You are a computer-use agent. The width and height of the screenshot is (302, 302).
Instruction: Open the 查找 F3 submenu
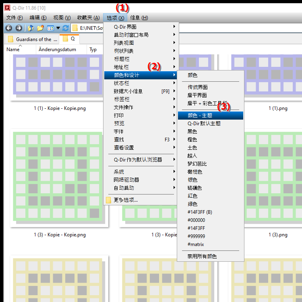point(141,139)
